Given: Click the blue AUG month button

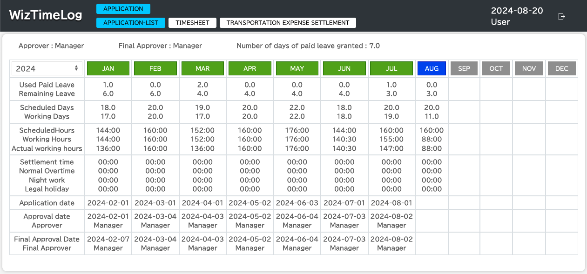Looking at the screenshot, I should [x=432, y=68].
